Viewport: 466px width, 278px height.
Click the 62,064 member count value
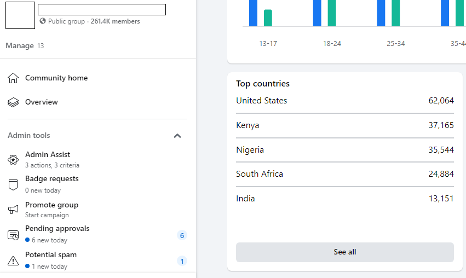click(x=441, y=101)
